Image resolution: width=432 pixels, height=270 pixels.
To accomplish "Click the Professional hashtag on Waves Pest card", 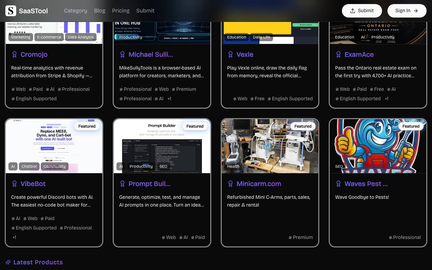I will point(405,237).
